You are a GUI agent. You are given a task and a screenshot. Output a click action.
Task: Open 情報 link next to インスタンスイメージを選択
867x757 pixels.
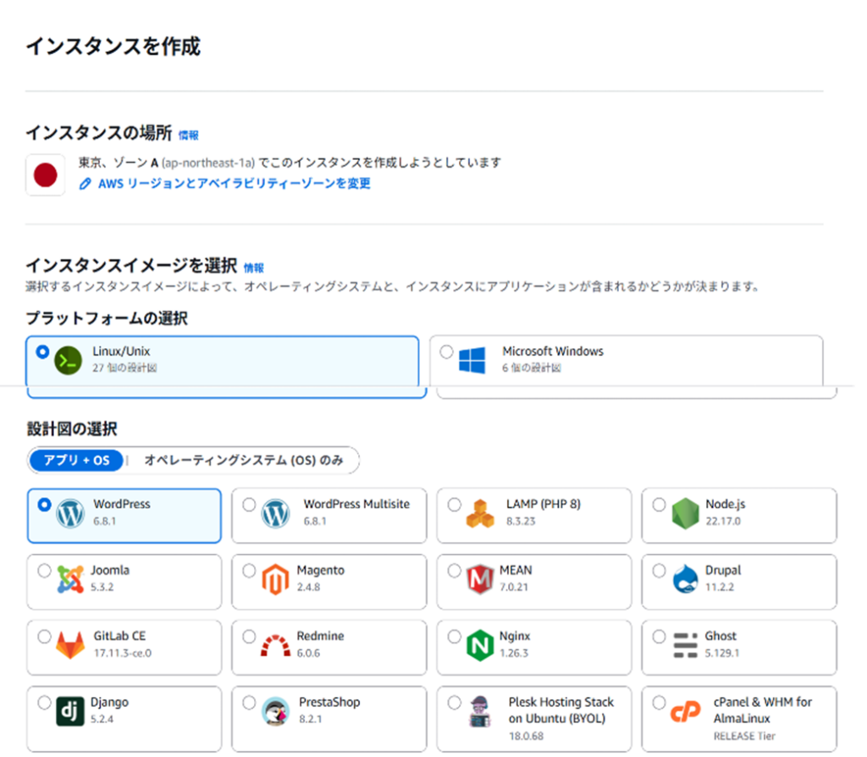coord(253,268)
